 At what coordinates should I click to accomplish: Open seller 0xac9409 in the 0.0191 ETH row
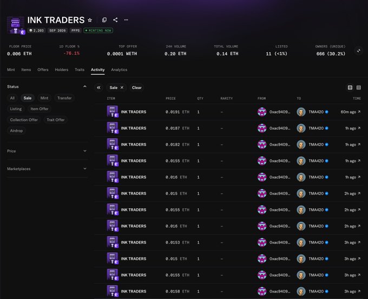pos(280,112)
